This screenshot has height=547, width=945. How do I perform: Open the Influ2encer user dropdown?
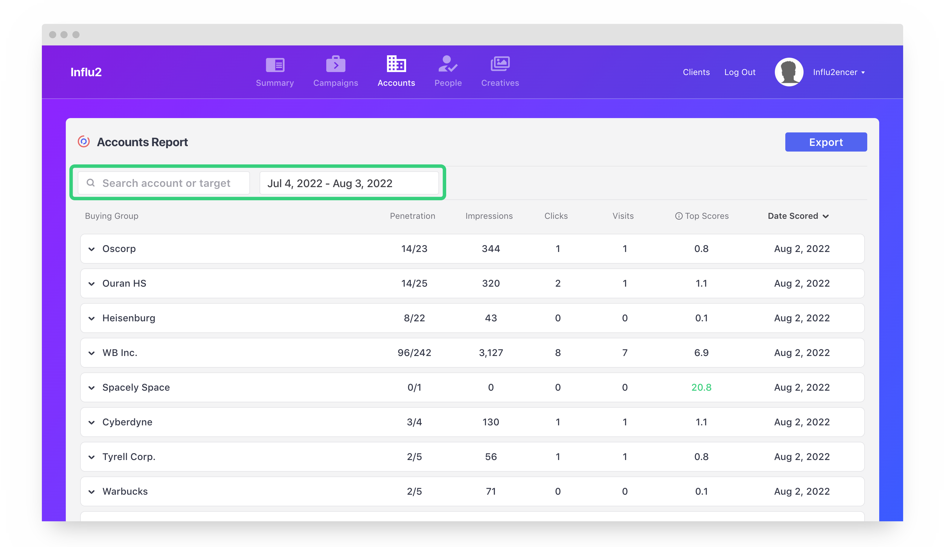coord(839,72)
